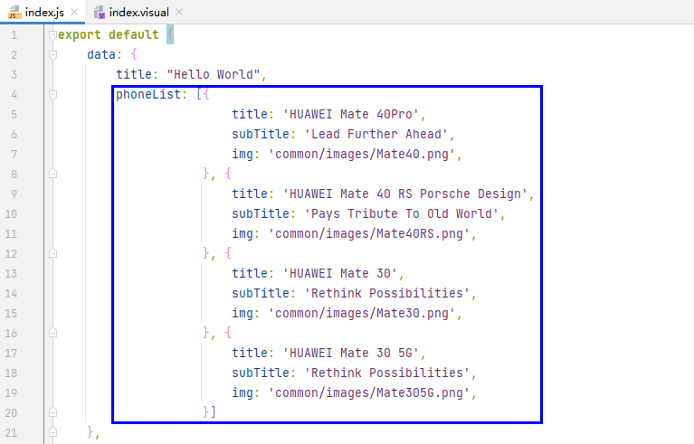Switch to the index.js tab
The width and height of the screenshot is (694, 444).
click(44, 13)
